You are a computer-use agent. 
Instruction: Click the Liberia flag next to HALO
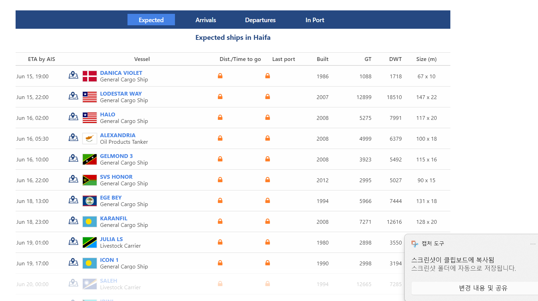coord(90,118)
